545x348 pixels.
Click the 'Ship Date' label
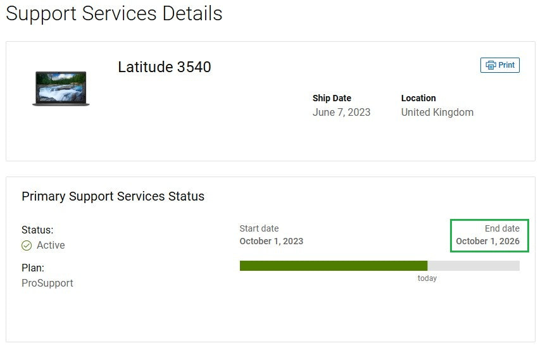[x=332, y=98]
